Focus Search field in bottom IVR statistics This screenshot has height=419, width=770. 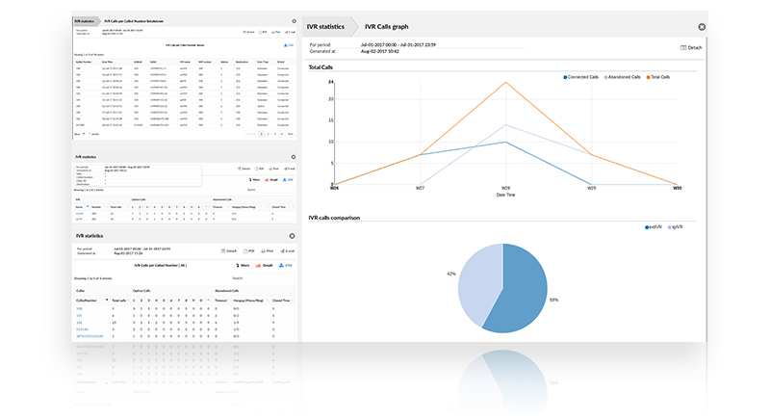click(x=269, y=278)
